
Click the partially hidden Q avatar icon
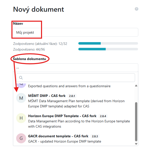point(21,86)
